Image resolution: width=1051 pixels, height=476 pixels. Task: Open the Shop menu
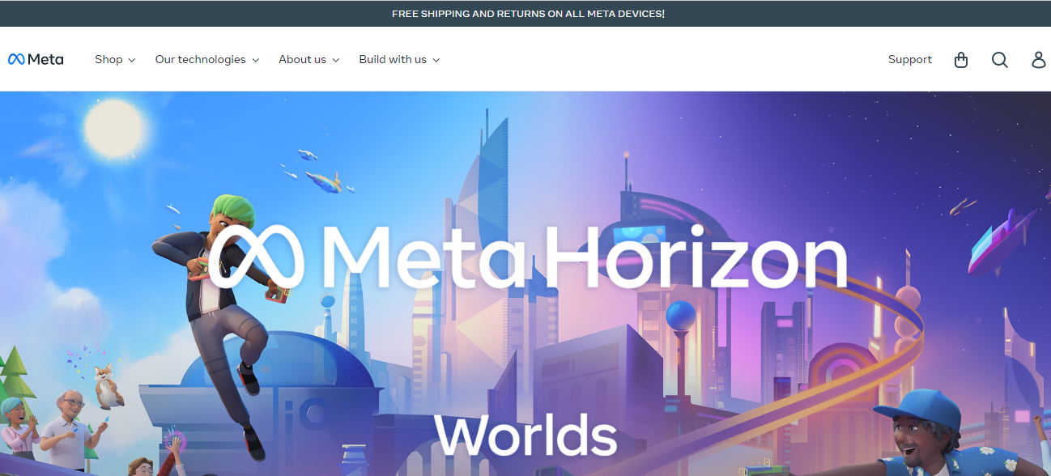click(x=115, y=59)
